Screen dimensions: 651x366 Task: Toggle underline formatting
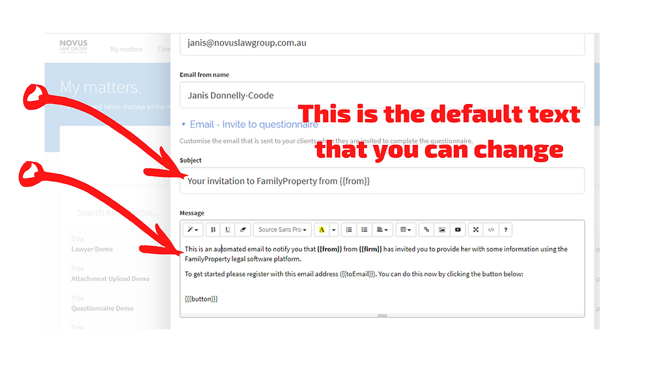[x=227, y=229]
